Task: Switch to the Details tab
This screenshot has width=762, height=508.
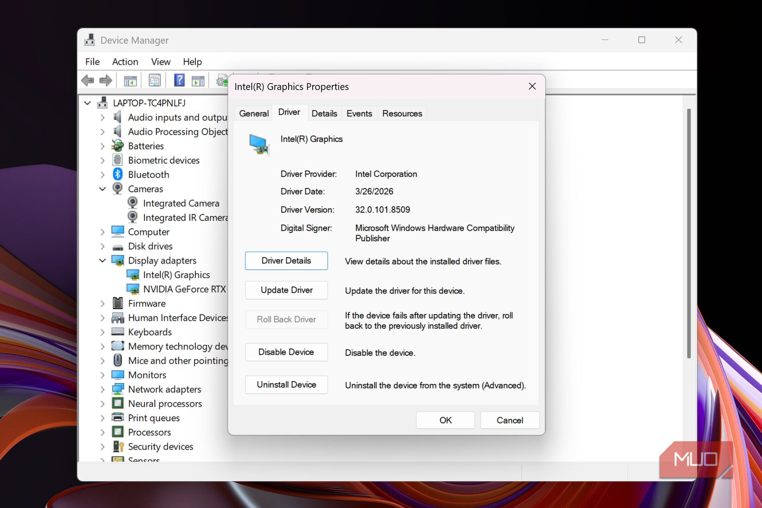Action: pyautogui.click(x=324, y=114)
